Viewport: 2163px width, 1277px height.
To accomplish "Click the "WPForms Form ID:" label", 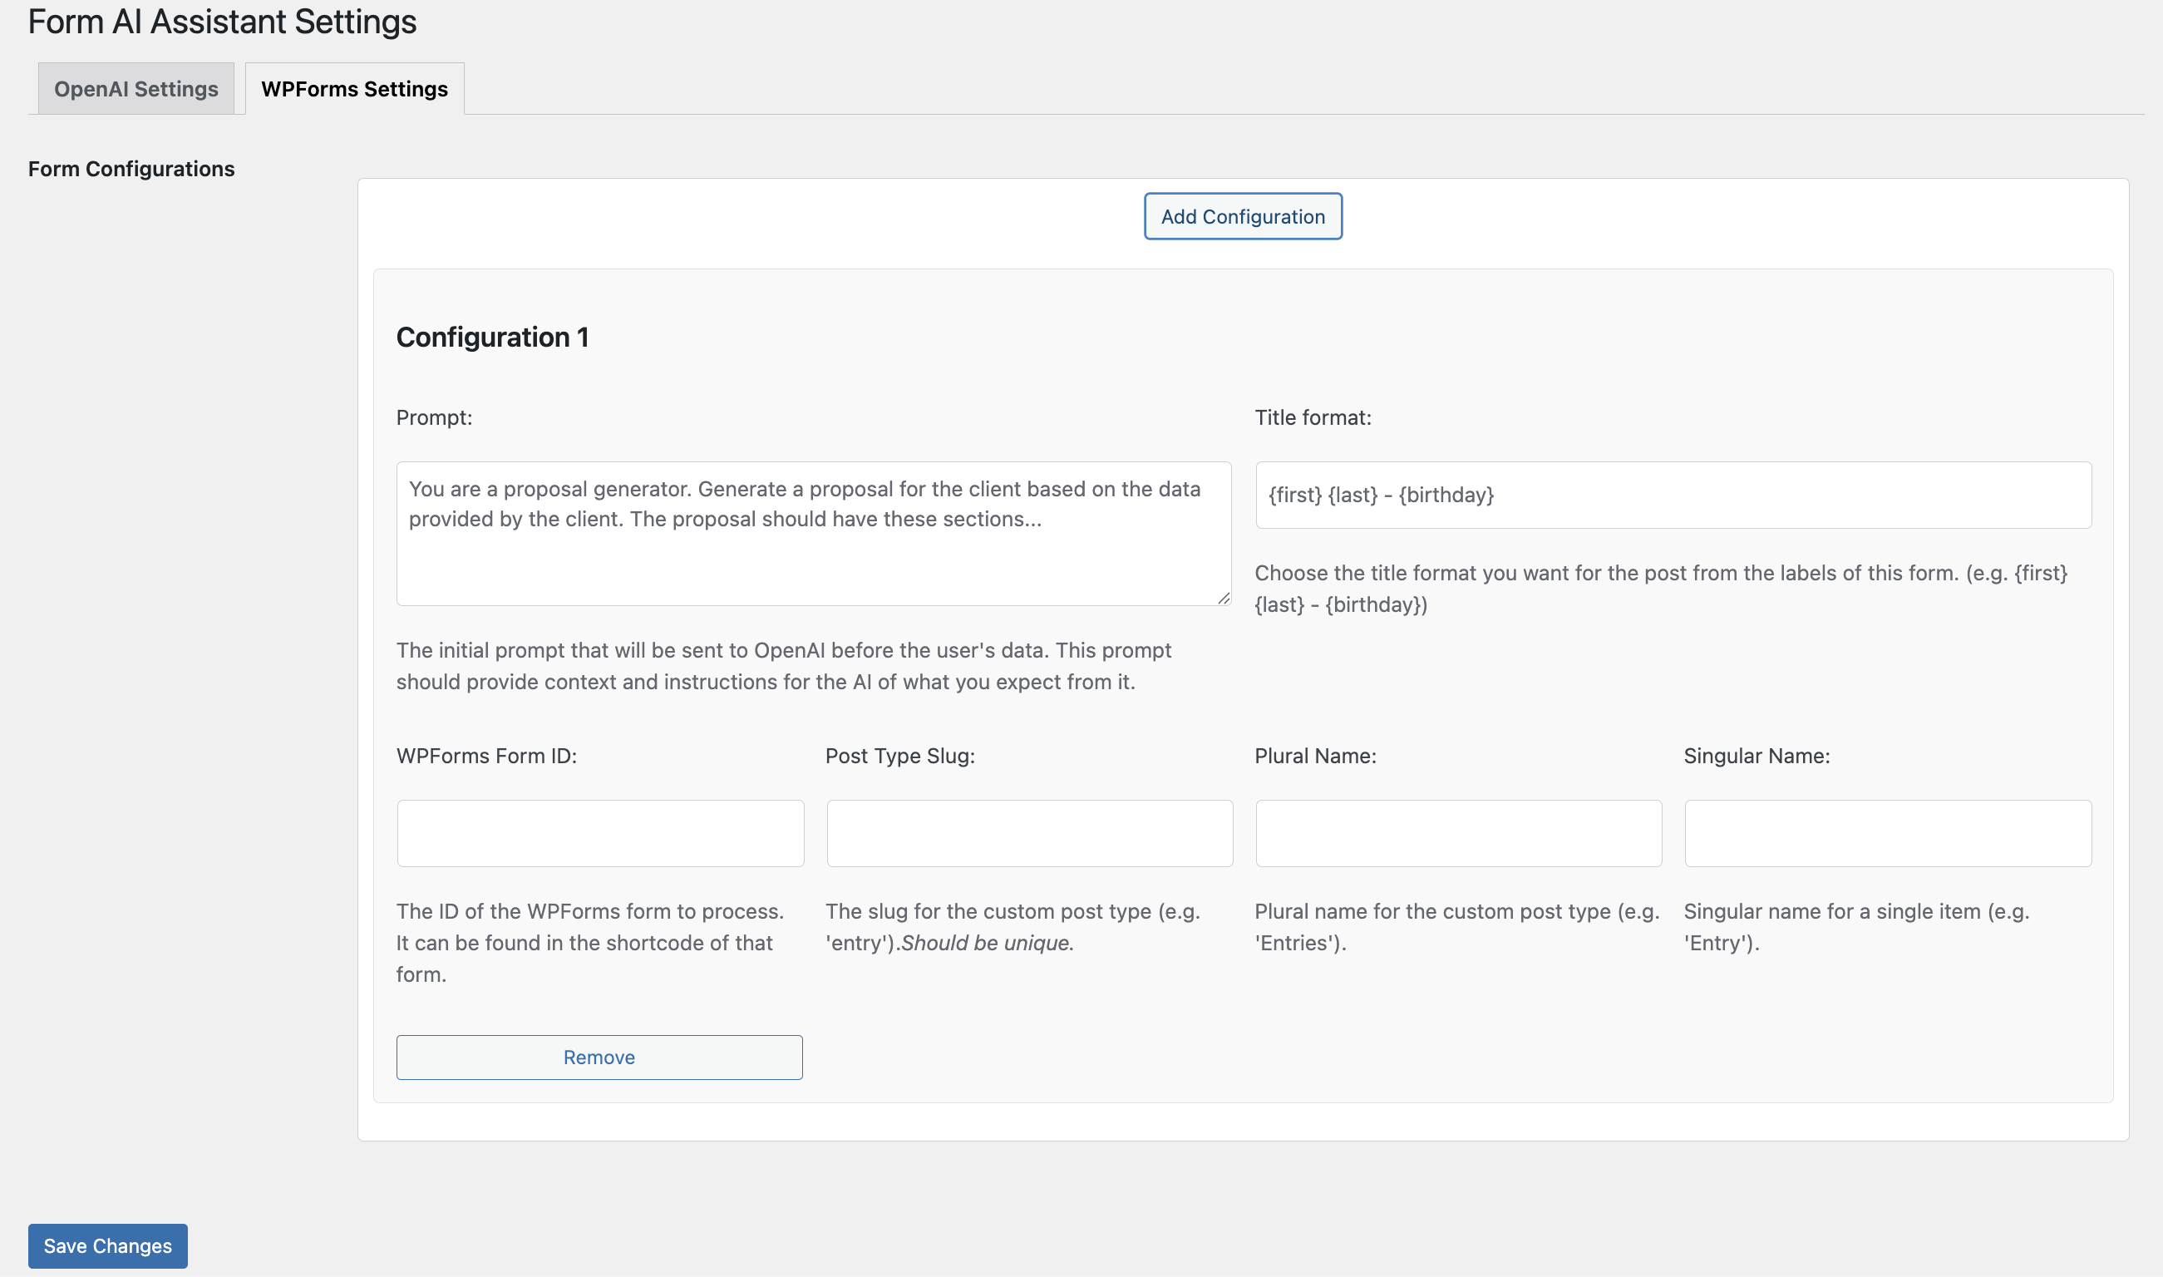I will 486,756.
